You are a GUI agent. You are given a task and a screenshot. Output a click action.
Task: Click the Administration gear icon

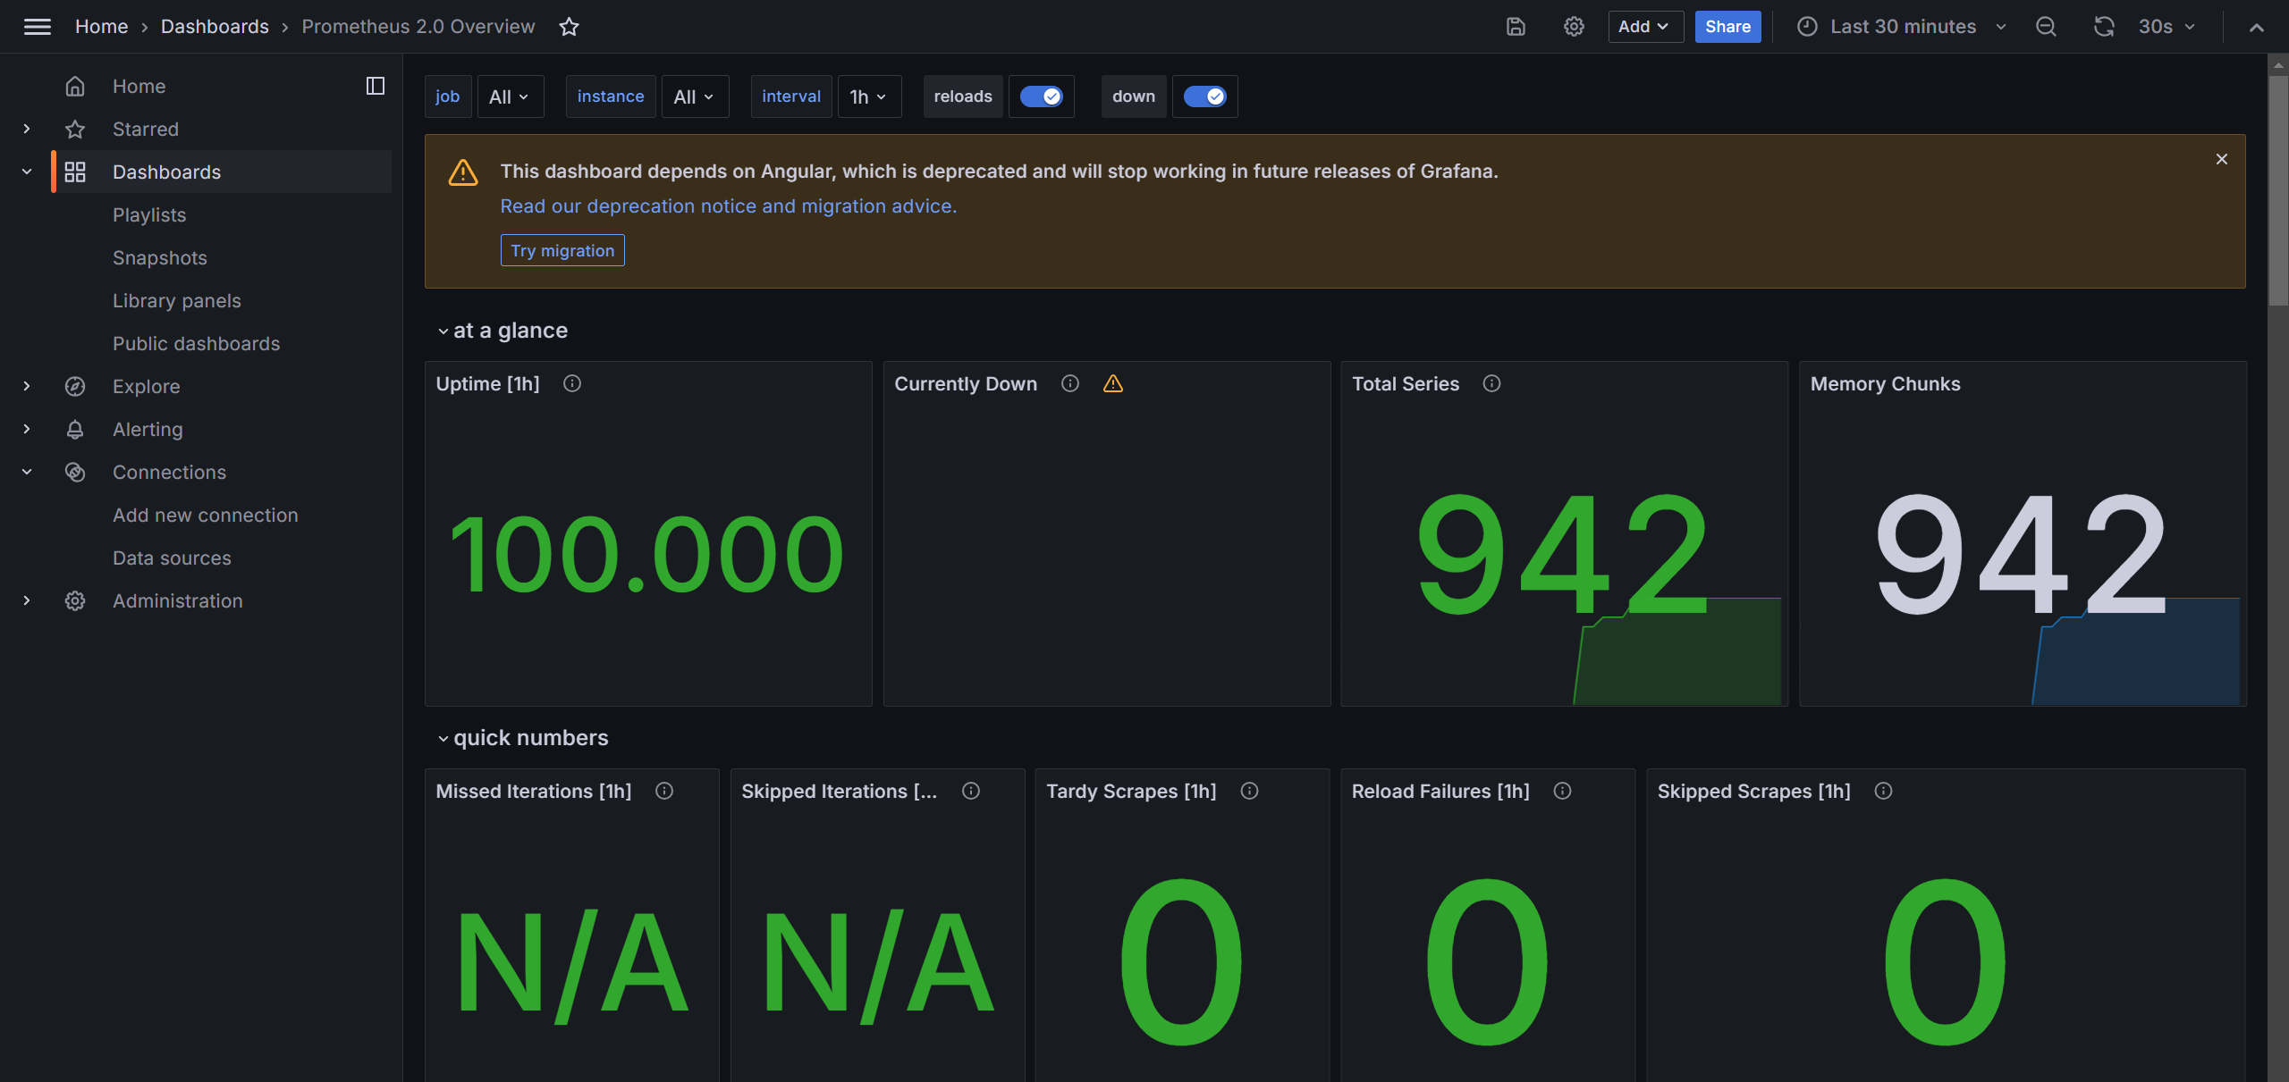click(75, 600)
